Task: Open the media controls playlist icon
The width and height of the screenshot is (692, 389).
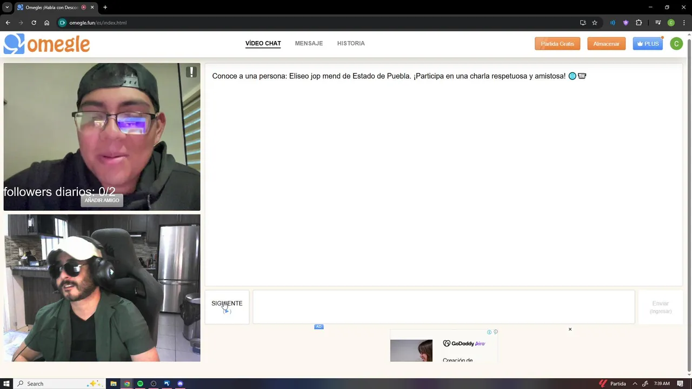Action: pos(658,23)
